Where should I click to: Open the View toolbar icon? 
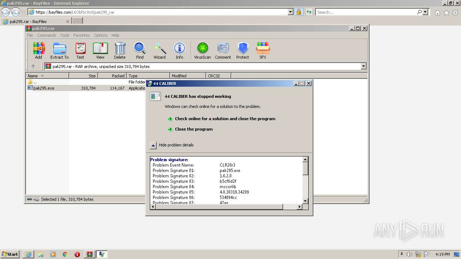(x=100, y=50)
